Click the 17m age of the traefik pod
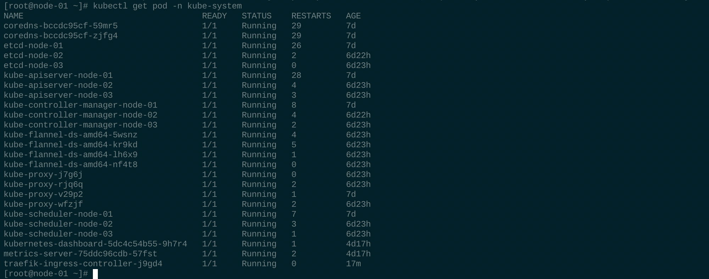 (353, 264)
